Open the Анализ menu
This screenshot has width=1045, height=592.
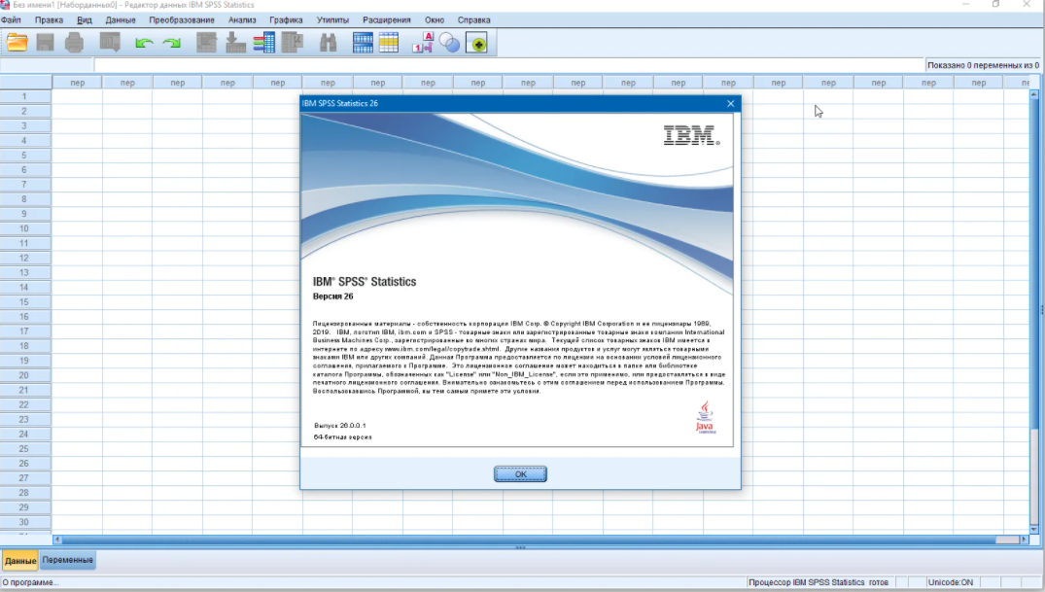pos(242,19)
